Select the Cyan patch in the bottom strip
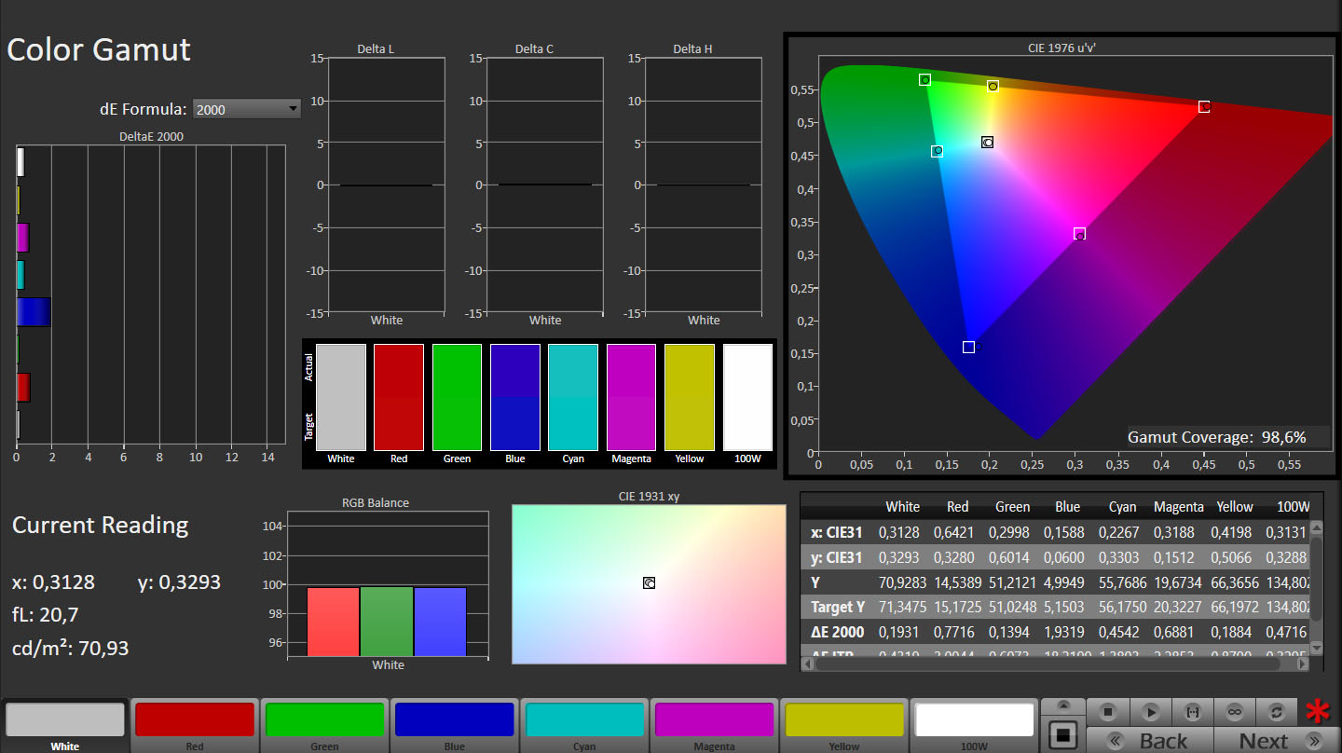The width and height of the screenshot is (1342, 753). pos(584,720)
